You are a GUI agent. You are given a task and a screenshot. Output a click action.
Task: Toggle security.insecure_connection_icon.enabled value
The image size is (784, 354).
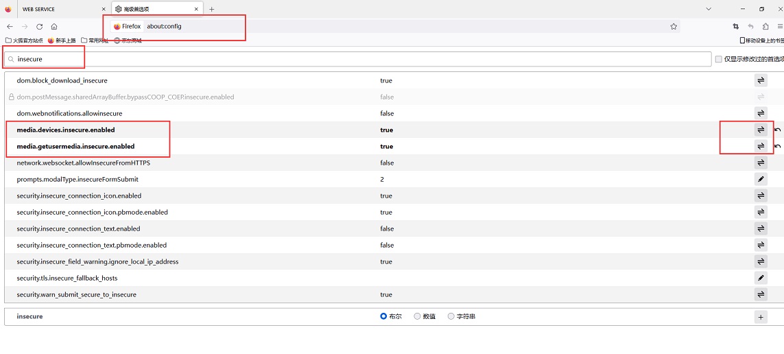761,196
